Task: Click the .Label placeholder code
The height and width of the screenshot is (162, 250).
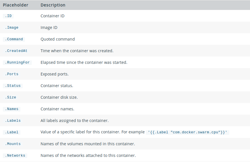Action: [x=11, y=132]
